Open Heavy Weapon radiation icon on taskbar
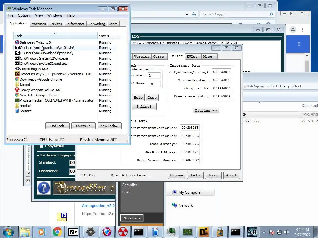 [x=123, y=232]
